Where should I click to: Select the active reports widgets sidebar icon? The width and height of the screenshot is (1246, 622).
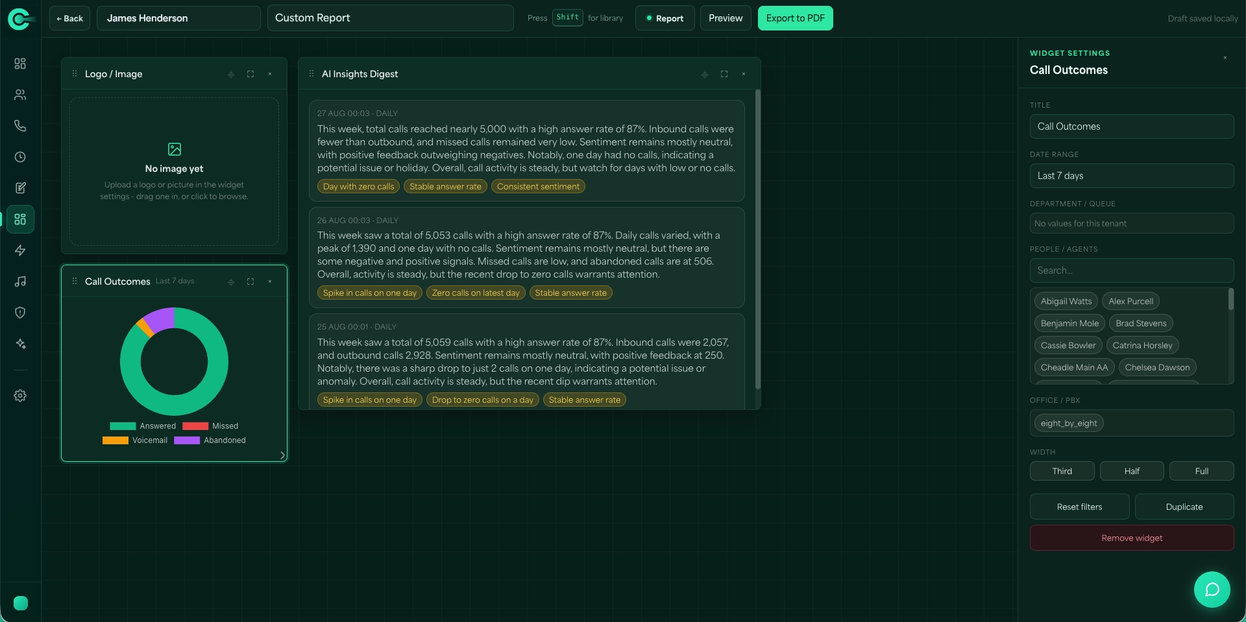tap(20, 219)
